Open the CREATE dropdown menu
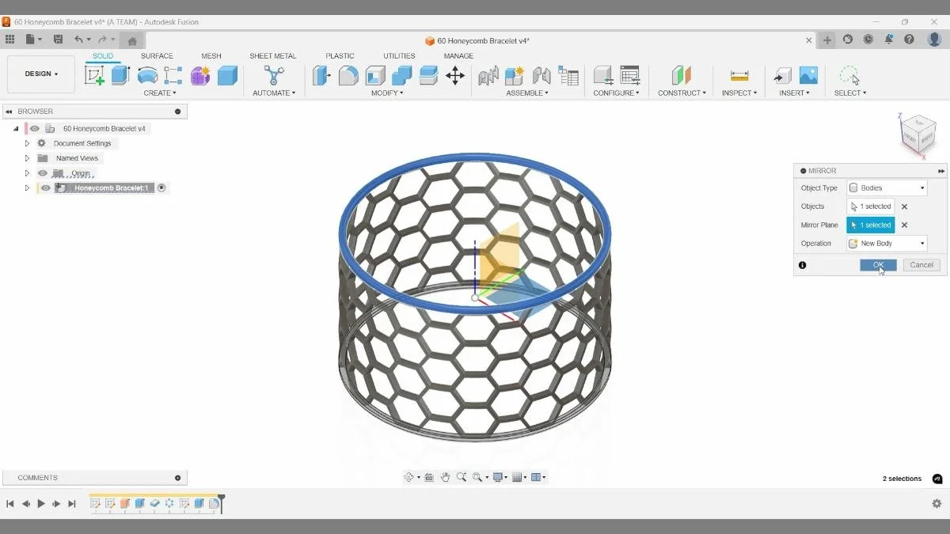The image size is (950, 534). pyautogui.click(x=160, y=93)
